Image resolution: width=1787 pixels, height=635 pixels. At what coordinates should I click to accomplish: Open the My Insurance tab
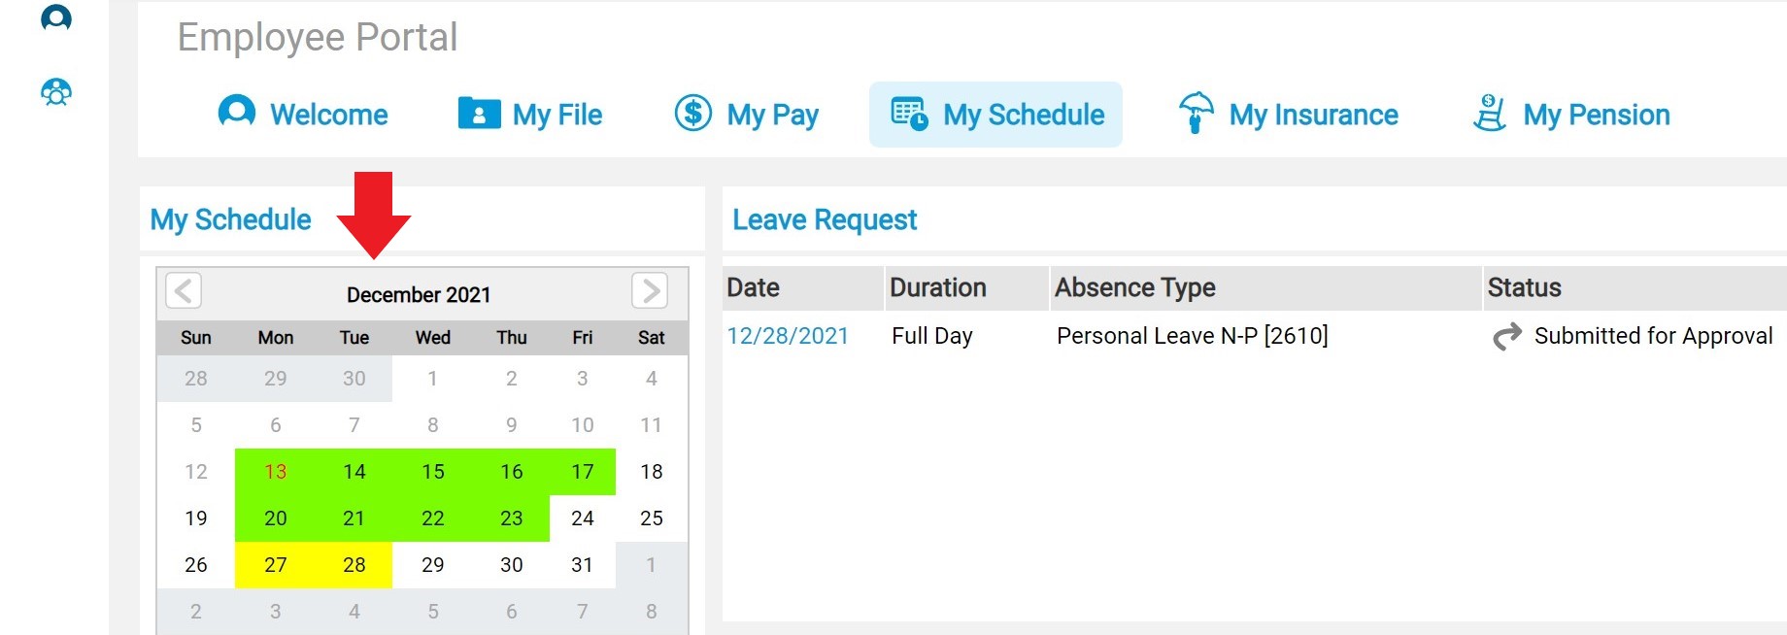pyautogui.click(x=1313, y=115)
